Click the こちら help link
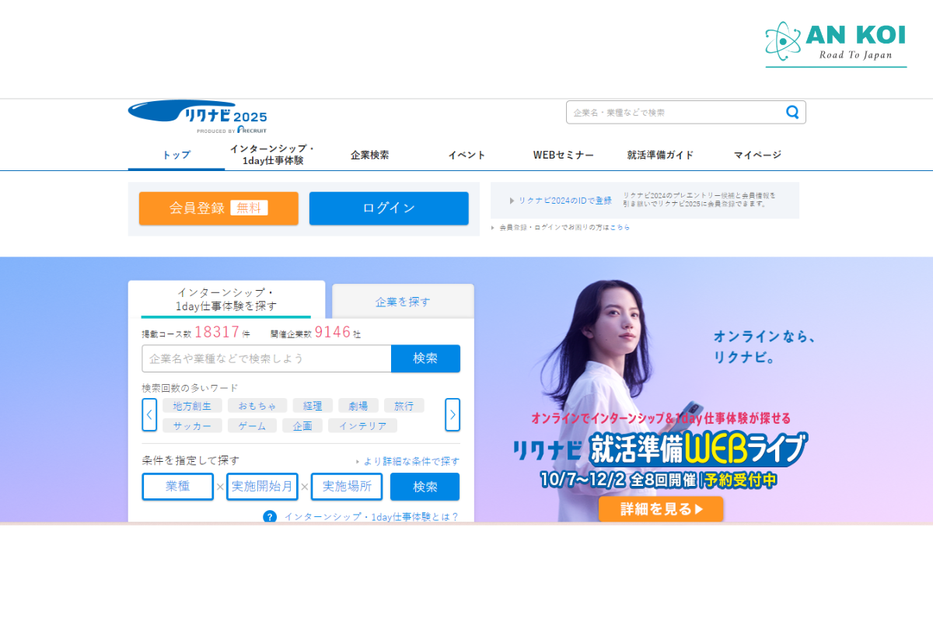 click(x=620, y=228)
